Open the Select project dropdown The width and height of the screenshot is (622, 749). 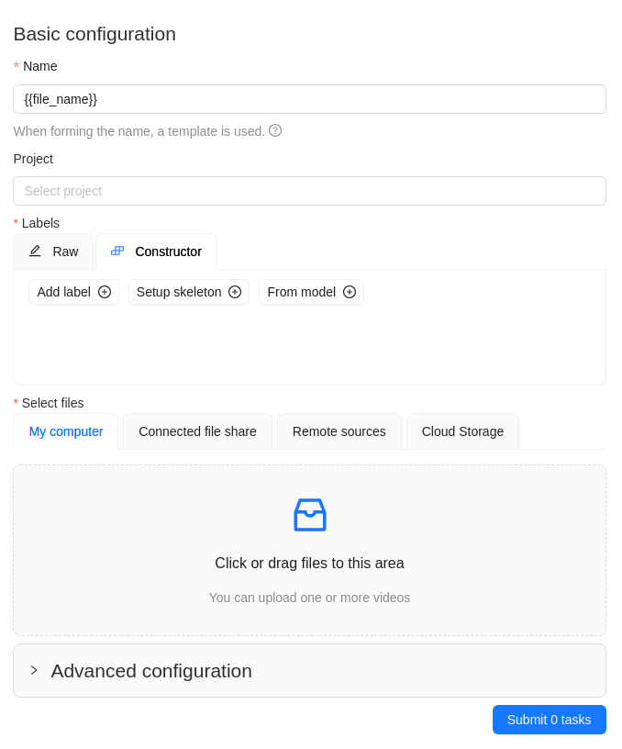click(x=309, y=191)
